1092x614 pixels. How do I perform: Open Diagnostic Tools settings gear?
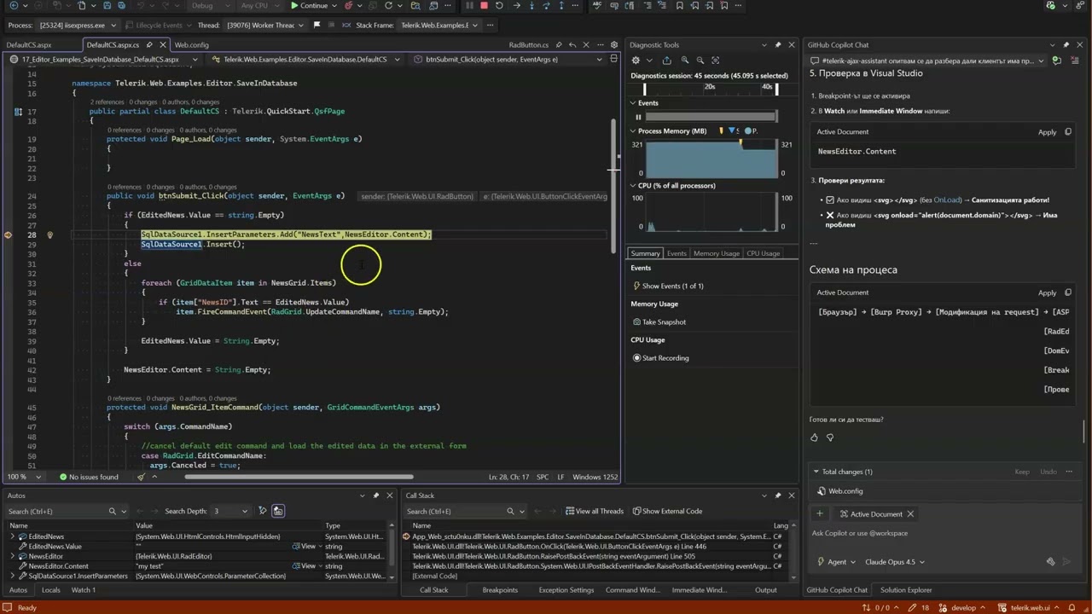tap(636, 61)
